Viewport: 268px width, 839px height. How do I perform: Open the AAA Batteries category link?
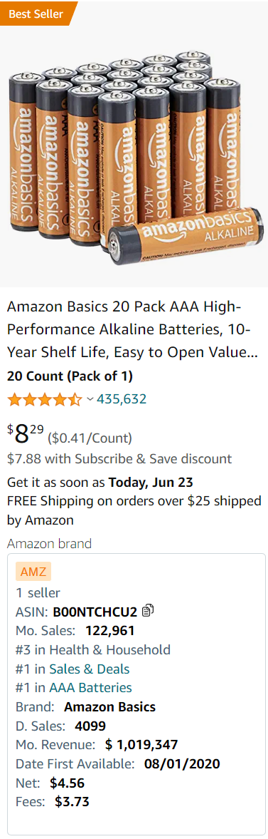pyautogui.click(x=91, y=688)
